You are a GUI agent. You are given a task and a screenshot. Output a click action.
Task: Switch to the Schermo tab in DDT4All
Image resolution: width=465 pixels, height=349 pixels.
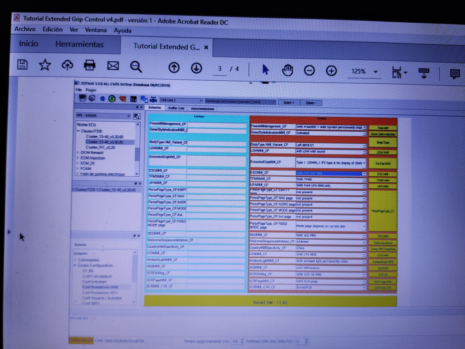pyautogui.click(x=155, y=108)
